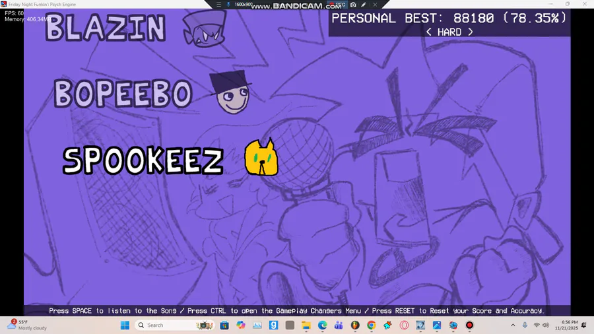Viewport: 594px width, 334px height.
Task: Launch Copilot from the taskbar
Action: [240, 325]
